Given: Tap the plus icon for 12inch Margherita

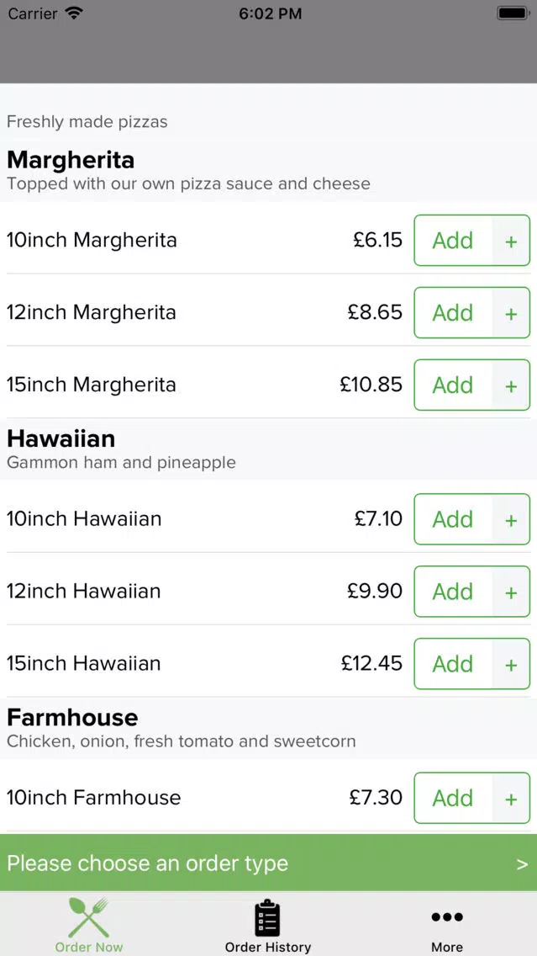Looking at the screenshot, I should [511, 313].
